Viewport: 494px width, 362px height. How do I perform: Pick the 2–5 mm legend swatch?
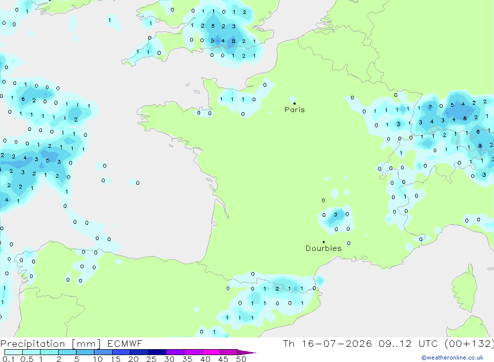pyautogui.click(x=67, y=352)
